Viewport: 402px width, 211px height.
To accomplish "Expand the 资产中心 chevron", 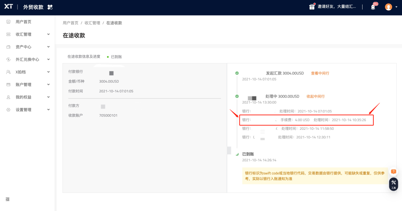I will click(48, 47).
